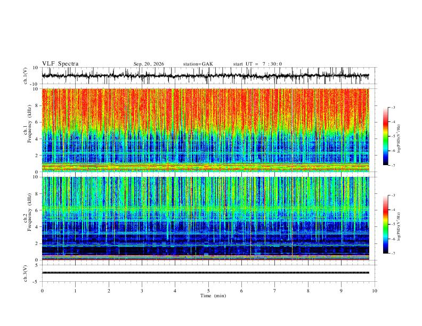Click the ch.1 waveform voltage trace
This screenshot has height=326, width=422.
coord(205,76)
